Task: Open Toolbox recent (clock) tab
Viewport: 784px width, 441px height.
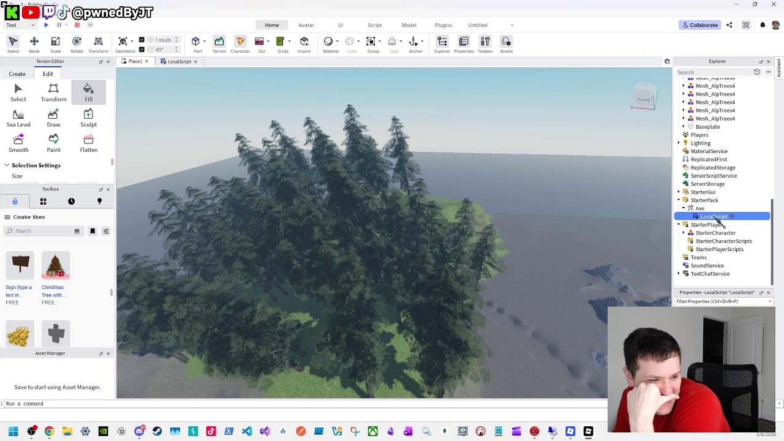Action: [x=71, y=201]
